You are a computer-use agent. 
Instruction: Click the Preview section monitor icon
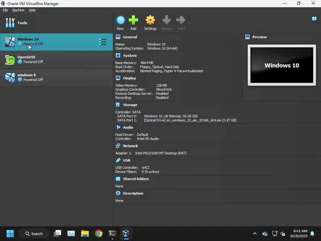point(247,37)
